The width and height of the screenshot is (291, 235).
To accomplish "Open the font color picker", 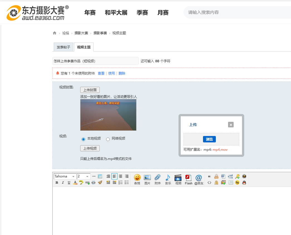I will [75, 183].
